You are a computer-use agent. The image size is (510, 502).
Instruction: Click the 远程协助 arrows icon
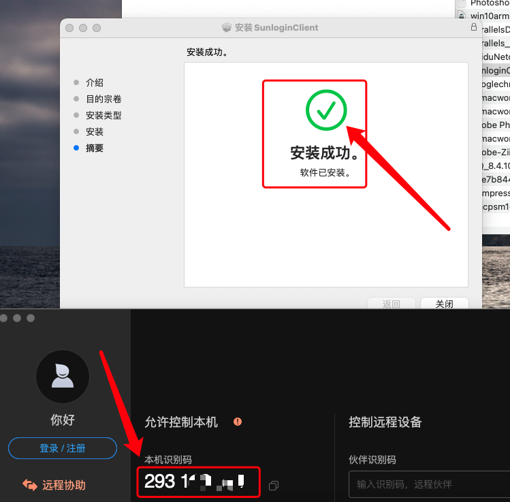click(30, 485)
